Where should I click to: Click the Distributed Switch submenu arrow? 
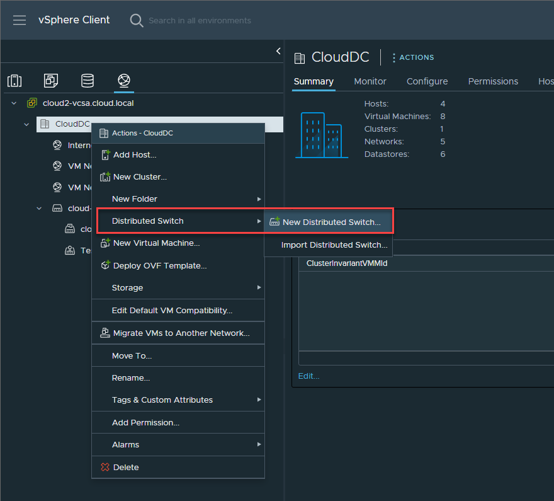[259, 221]
